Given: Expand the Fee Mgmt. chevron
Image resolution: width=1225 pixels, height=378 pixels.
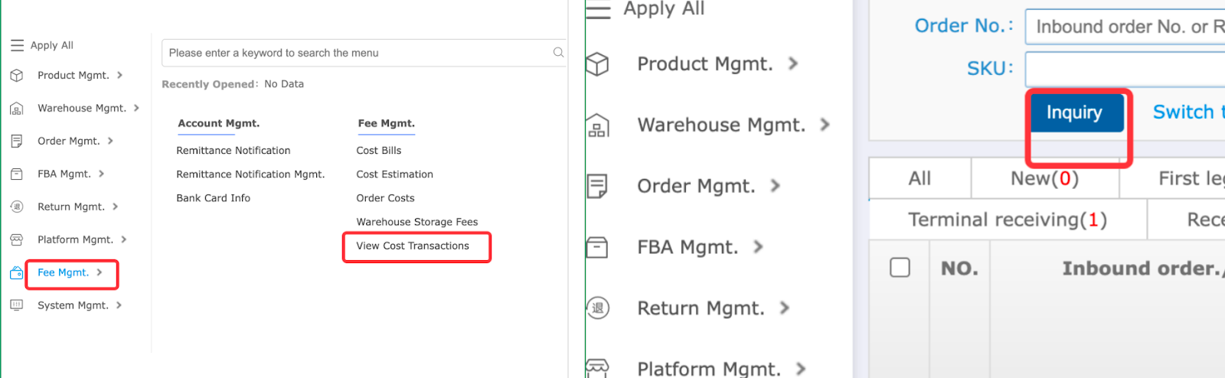Looking at the screenshot, I should [100, 272].
